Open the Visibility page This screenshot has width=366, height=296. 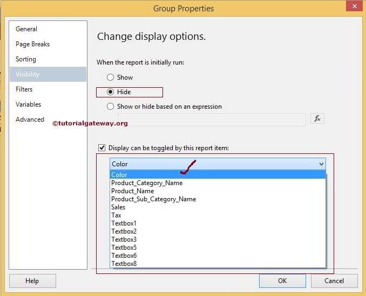point(48,74)
